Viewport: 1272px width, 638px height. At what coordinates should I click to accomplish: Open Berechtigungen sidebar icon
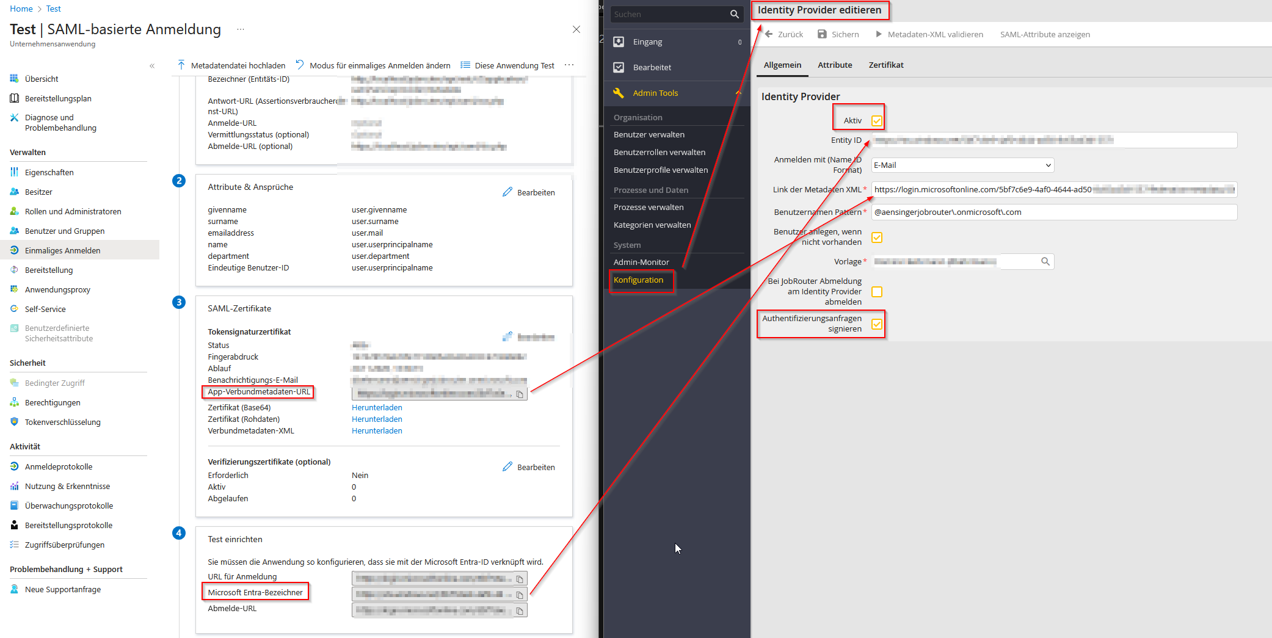tap(14, 402)
